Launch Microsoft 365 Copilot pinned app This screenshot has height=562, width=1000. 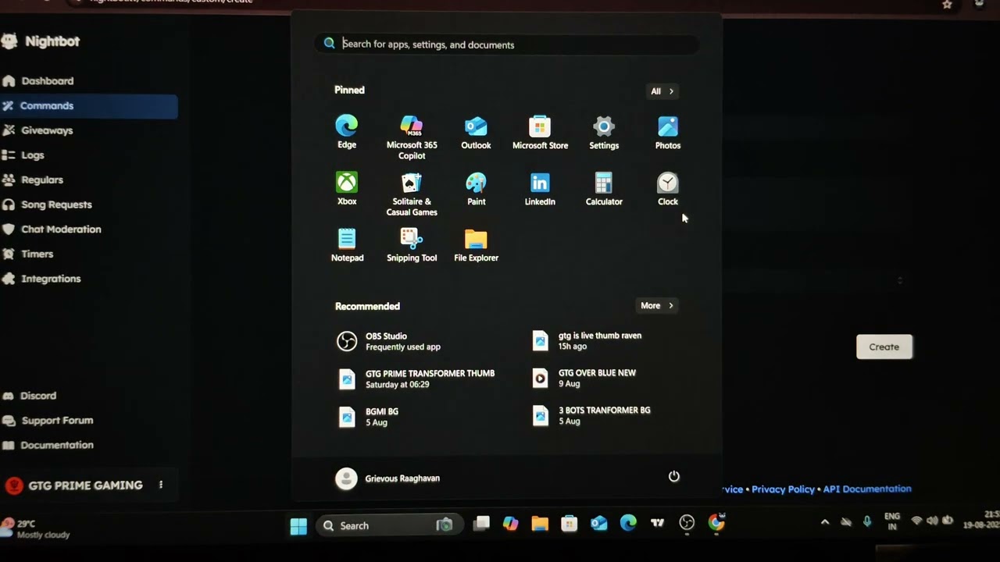tap(412, 137)
